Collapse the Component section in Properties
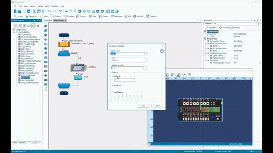Image resolution: width=273 pixels, height=153 pixels. 205,31
